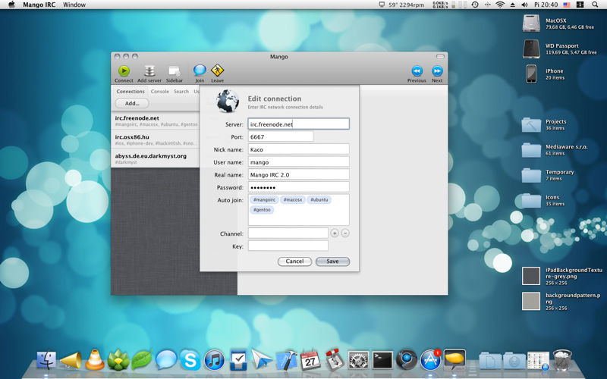Select iPadBackgroundTexture-grey.png on desktop
The height and width of the screenshot is (379, 607).
point(530,276)
